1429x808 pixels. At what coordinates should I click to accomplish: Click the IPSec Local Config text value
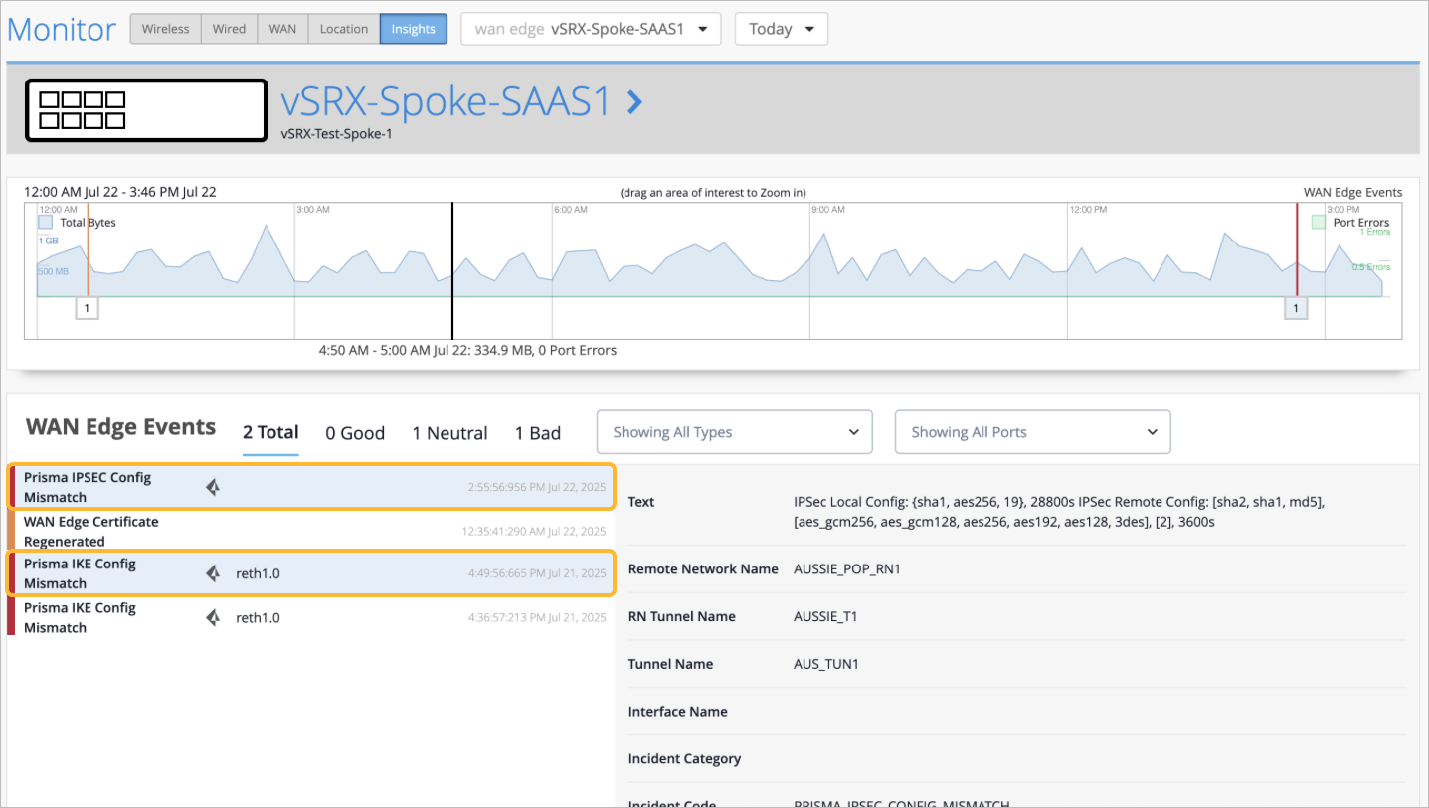click(1059, 512)
